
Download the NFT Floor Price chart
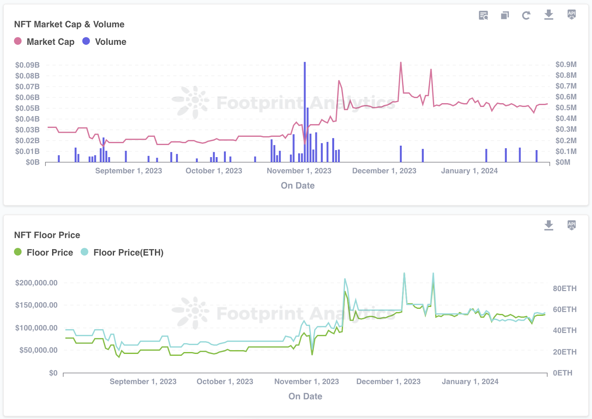[x=549, y=225]
